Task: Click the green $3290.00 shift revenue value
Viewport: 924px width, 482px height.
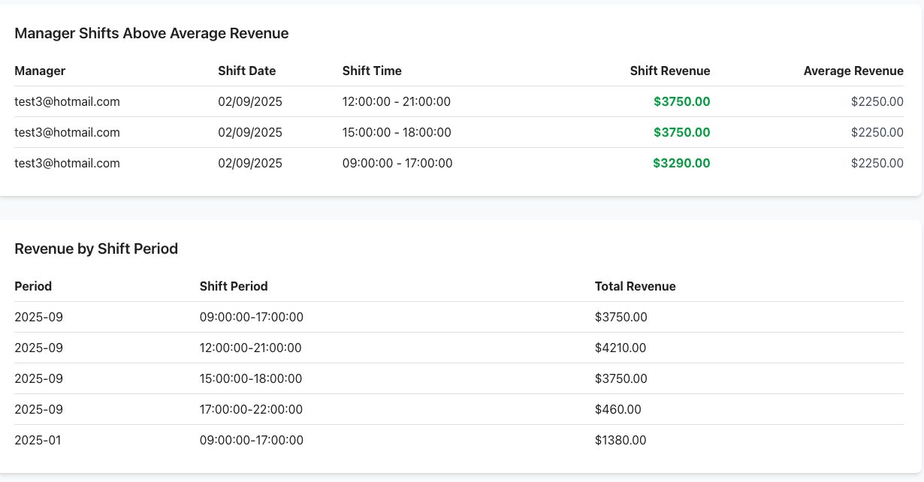Action: pos(681,163)
